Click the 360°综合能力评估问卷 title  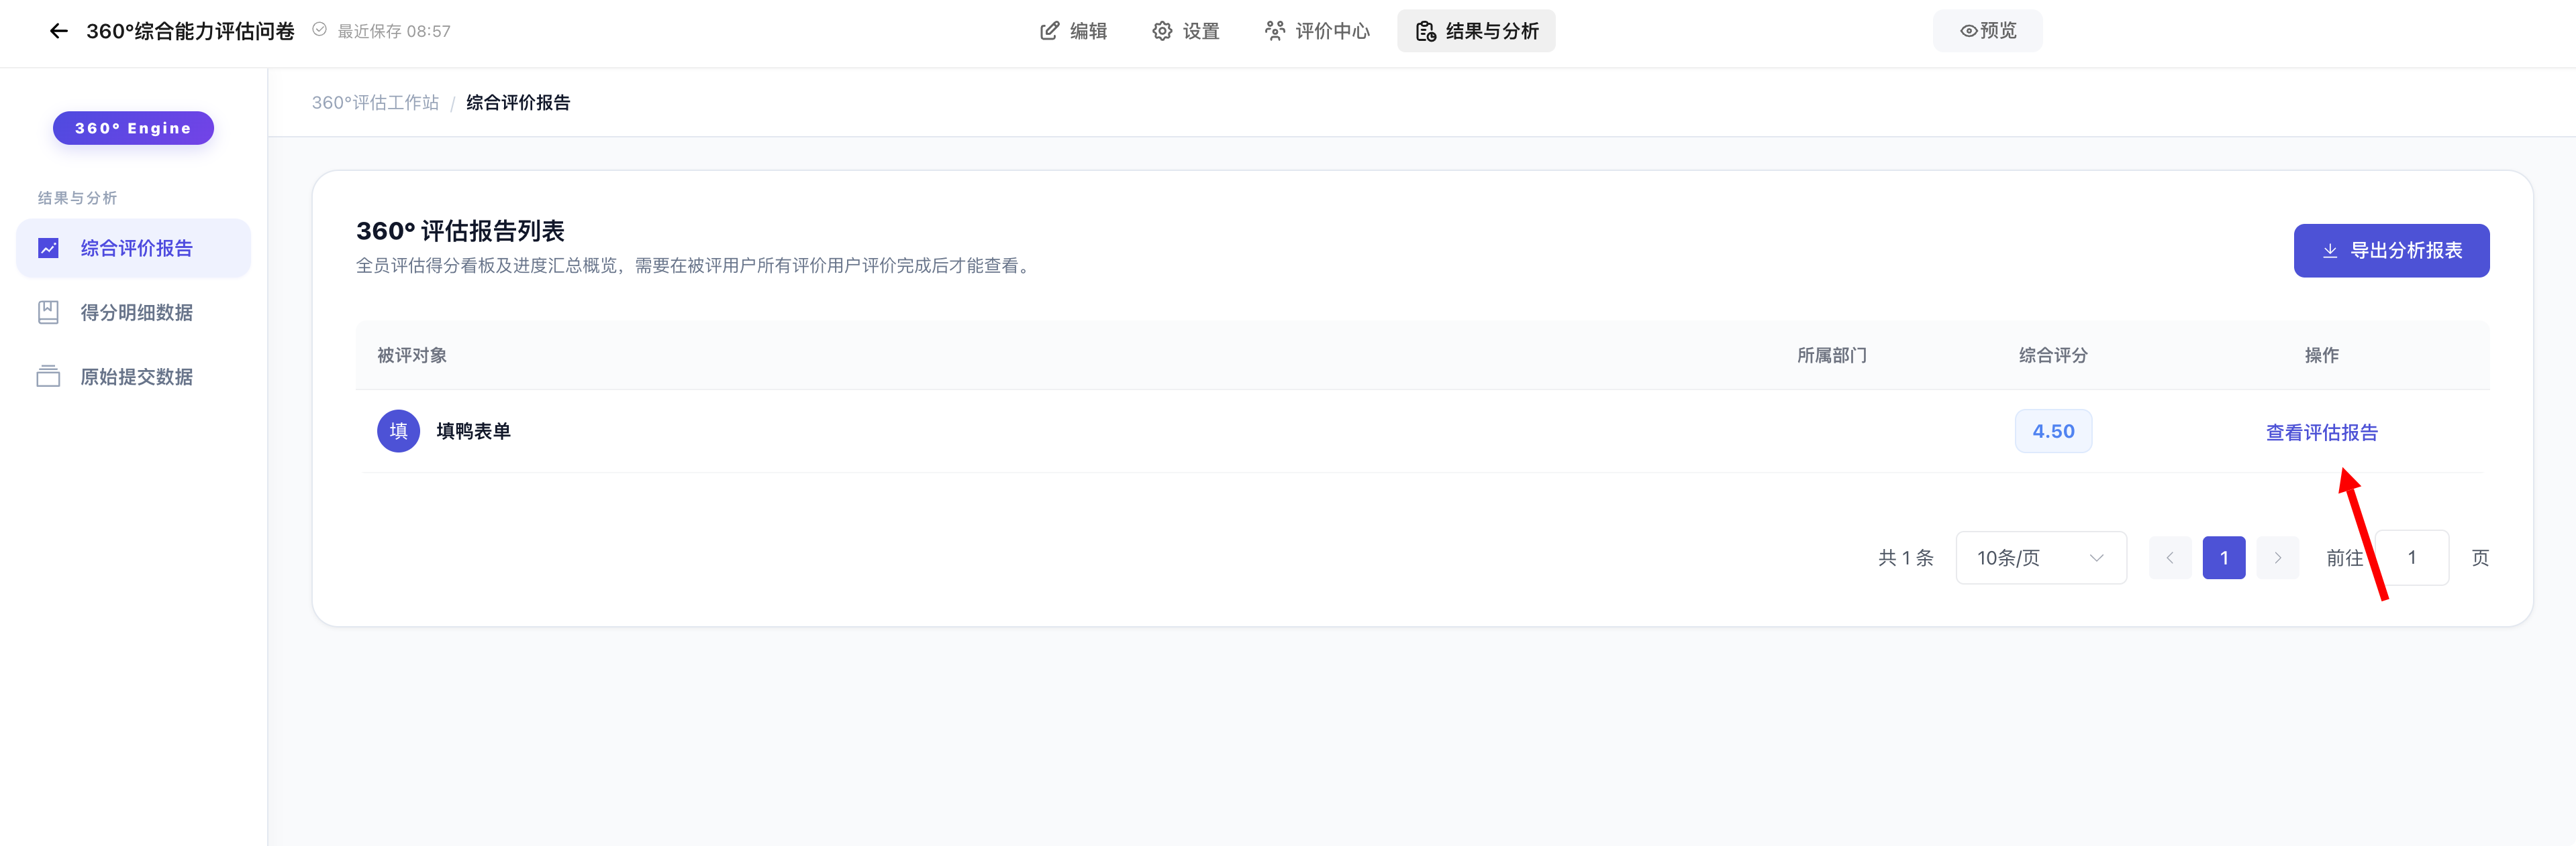pos(190,31)
